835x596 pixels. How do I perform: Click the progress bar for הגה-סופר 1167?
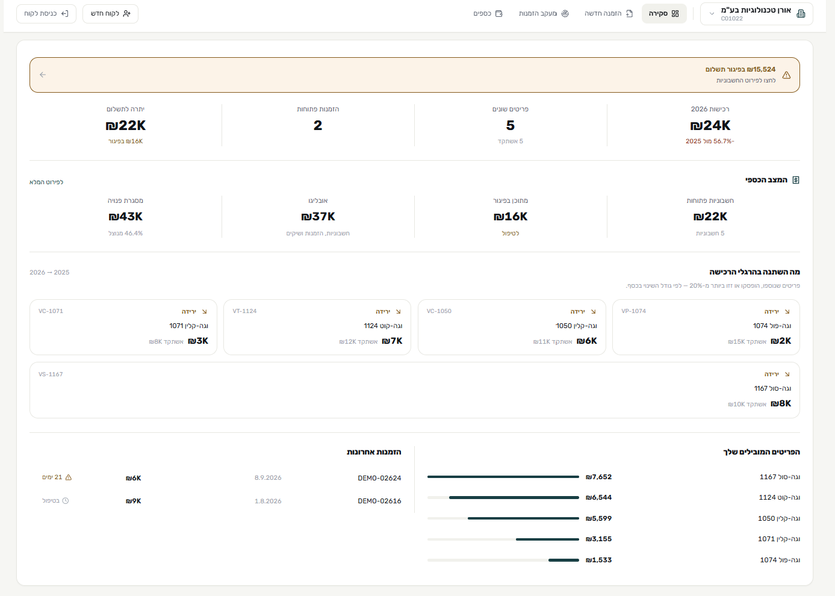[503, 477]
